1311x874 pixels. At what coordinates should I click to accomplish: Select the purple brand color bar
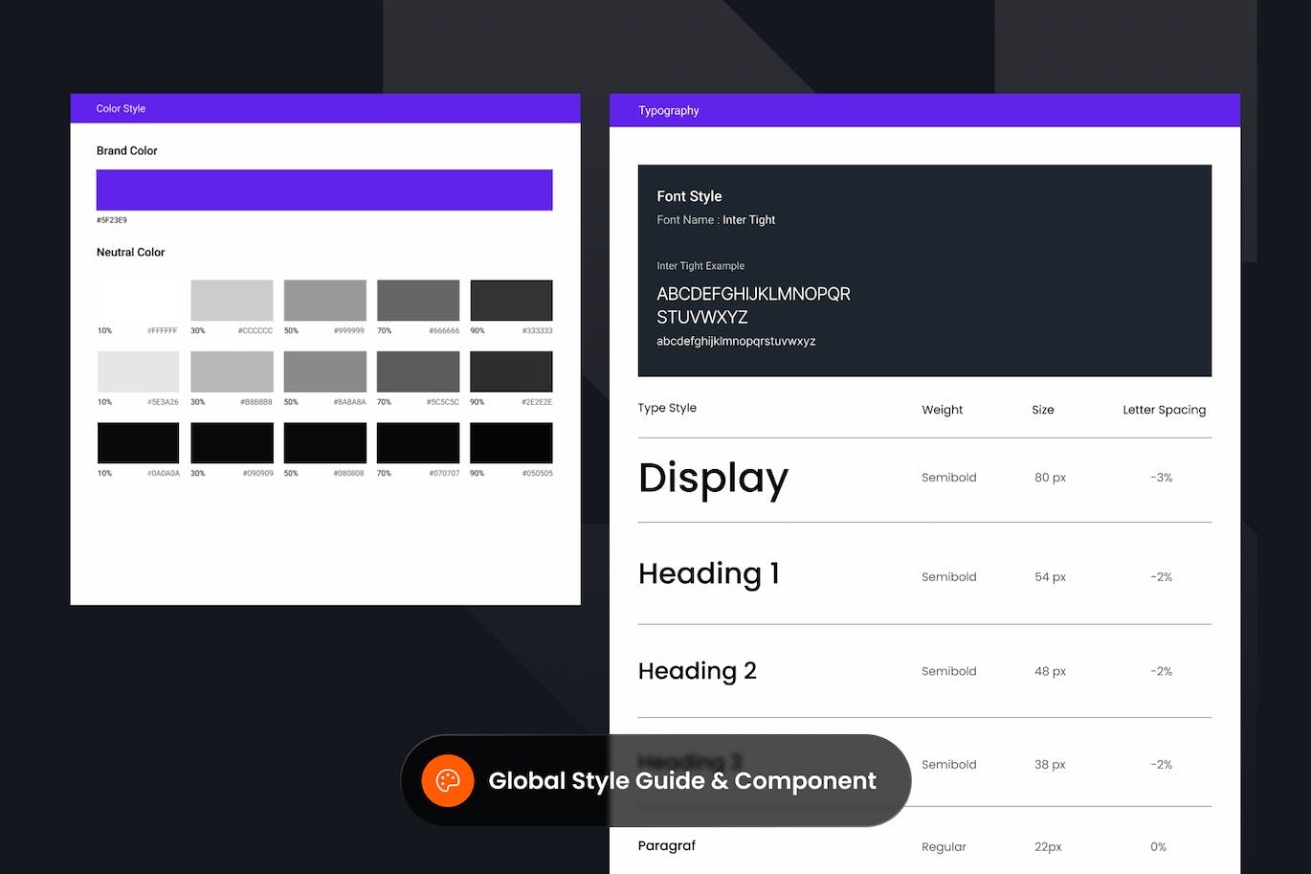coord(324,190)
